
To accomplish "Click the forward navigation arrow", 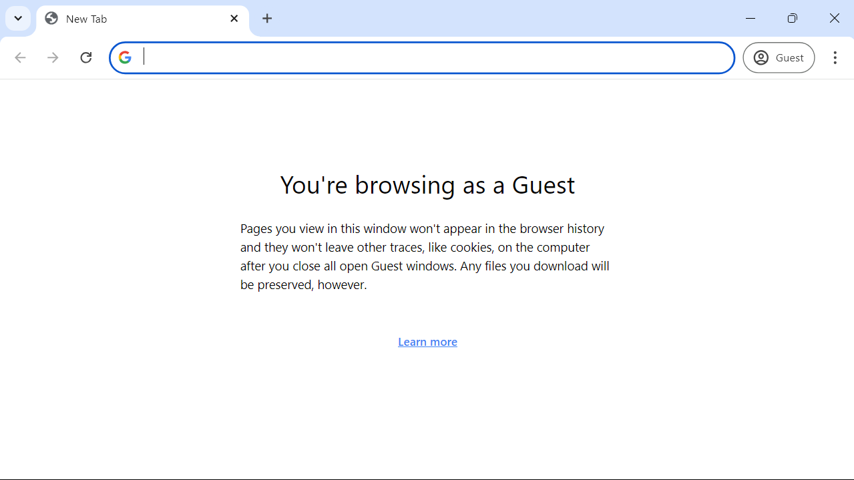I will coord(53,57).
